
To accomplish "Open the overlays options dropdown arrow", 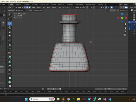I will tap(114, 7).
